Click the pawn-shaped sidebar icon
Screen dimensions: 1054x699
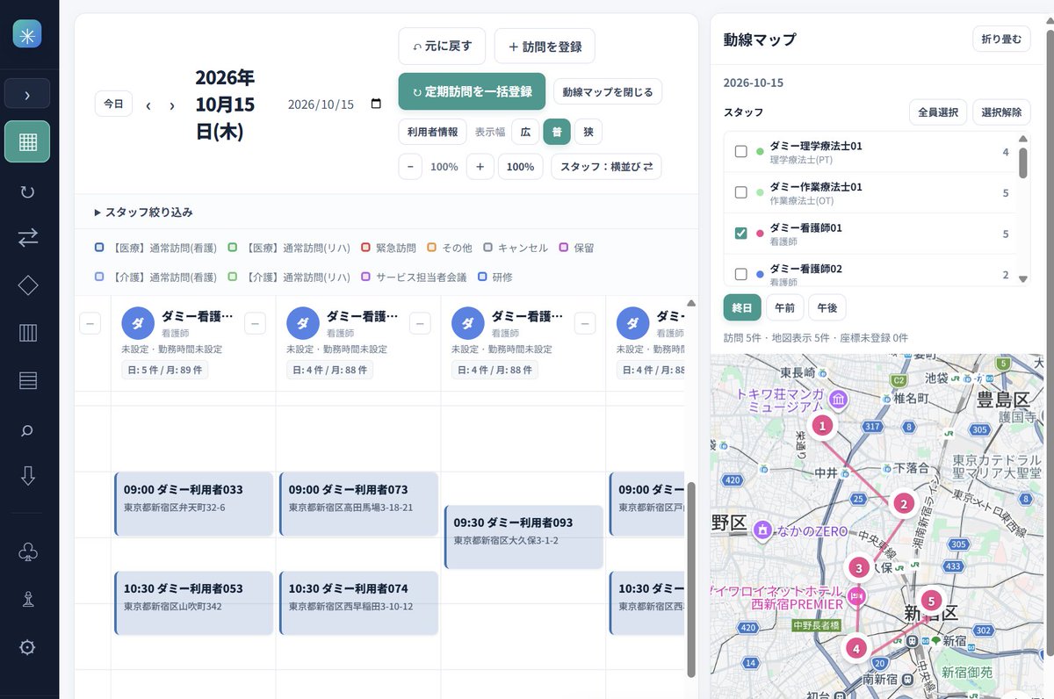[27, 599]
